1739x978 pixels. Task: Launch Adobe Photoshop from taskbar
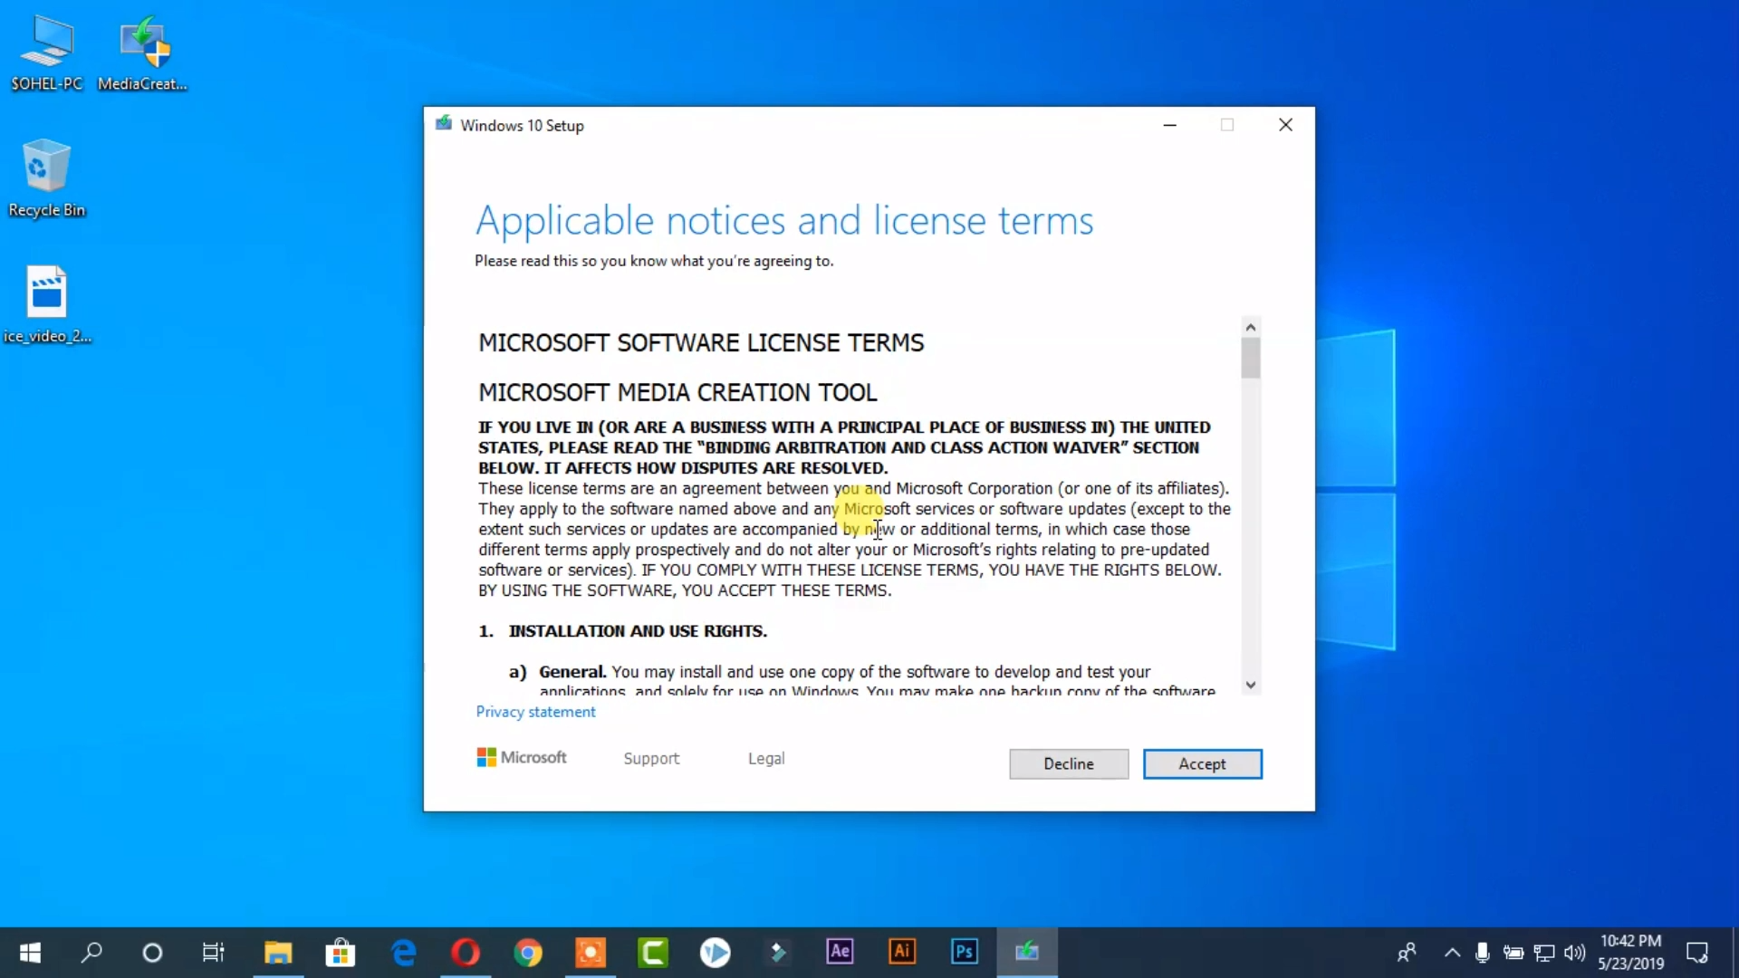[964, 952]
